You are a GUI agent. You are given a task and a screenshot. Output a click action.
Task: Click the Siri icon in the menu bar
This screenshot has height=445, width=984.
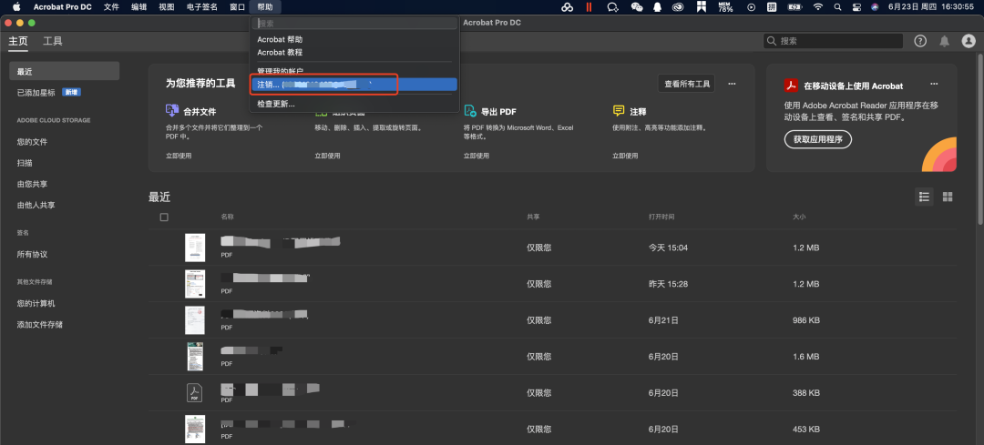point(875,7)
